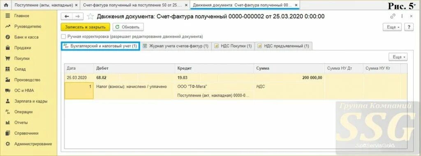Open the Home start page icon tab
The image size is (421, 156).
[x=6, y=5]
